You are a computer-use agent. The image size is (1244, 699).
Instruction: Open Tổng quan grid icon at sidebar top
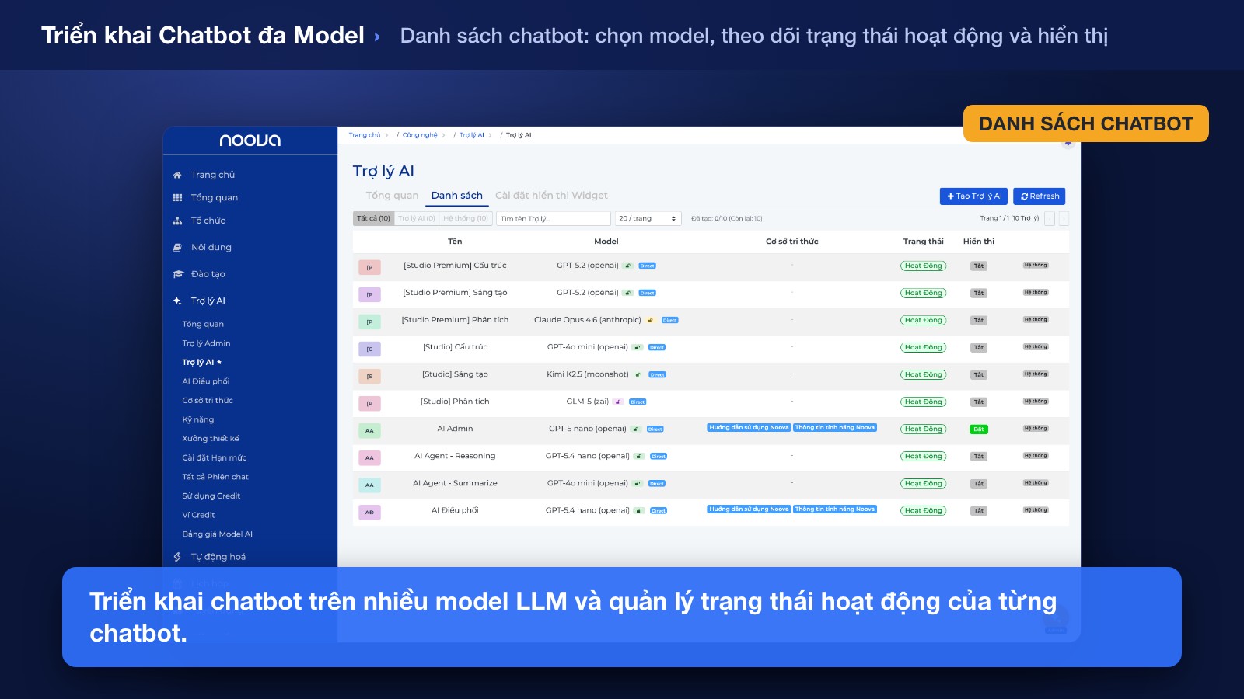[177, 197]
